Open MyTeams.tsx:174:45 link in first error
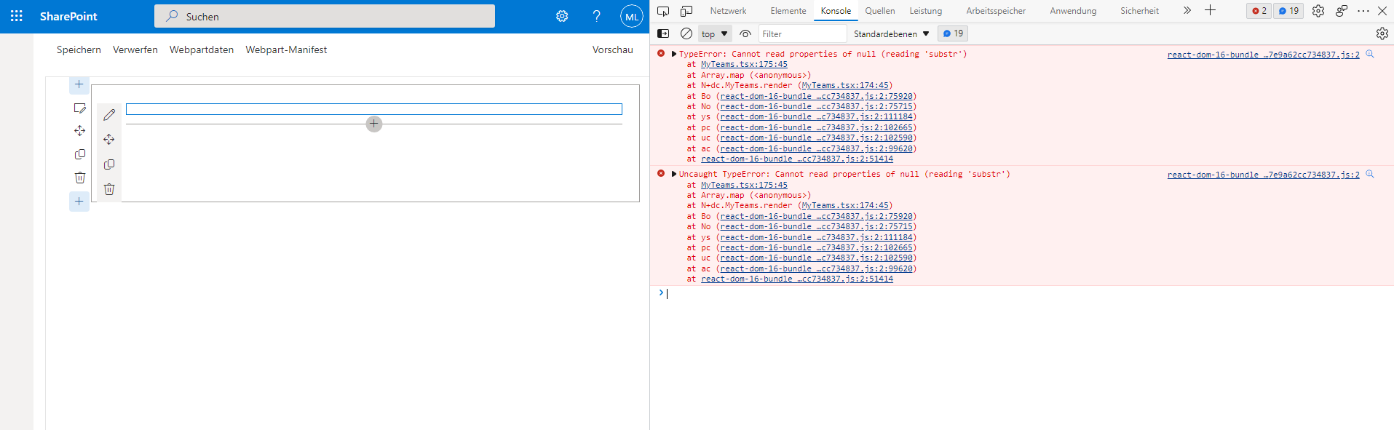Viewport: 1394px width, 430px height. [845, 85]
